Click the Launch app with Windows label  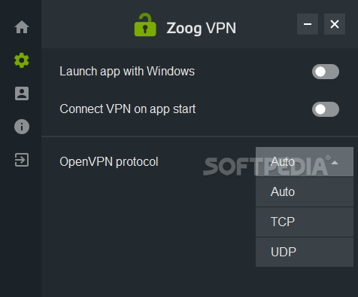click(x=127, y=72)
